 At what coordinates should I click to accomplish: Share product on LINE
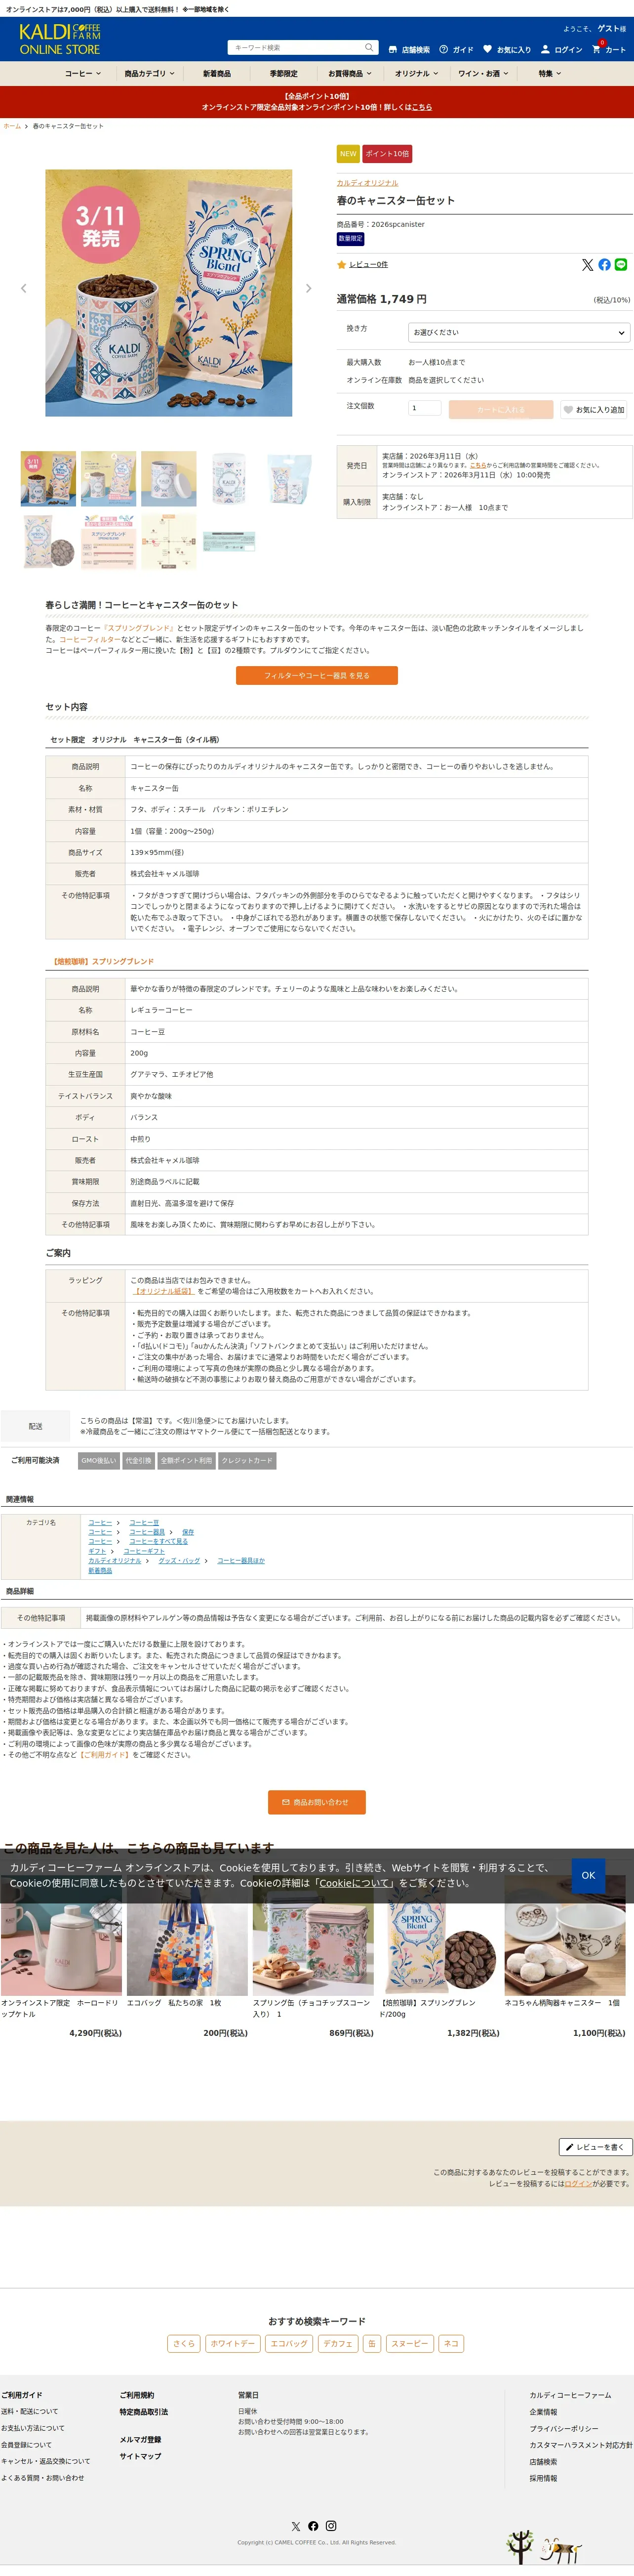coord(621,265)
